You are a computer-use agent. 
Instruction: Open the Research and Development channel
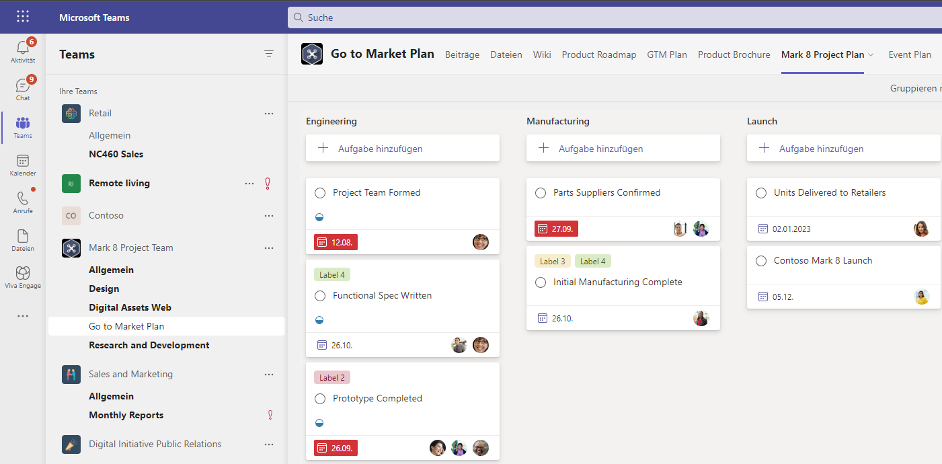(149, 345)
